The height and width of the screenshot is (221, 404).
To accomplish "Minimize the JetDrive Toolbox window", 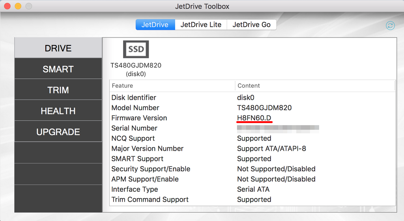I will click(18, 6).
